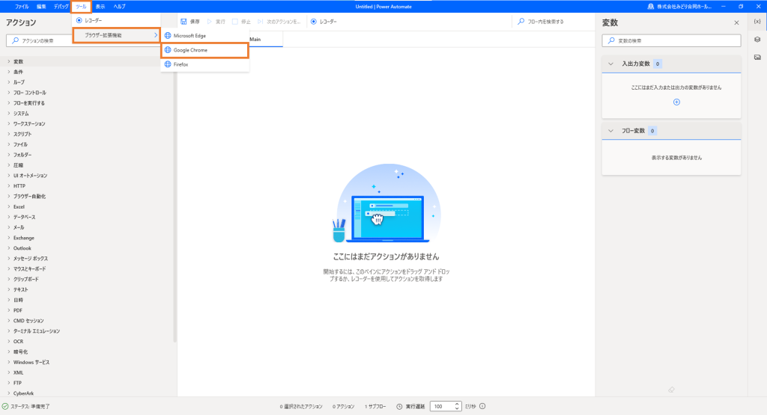Click the variable search field
Image resolution: width=767 pixels, height=415 pixels.
coord(671,40)
